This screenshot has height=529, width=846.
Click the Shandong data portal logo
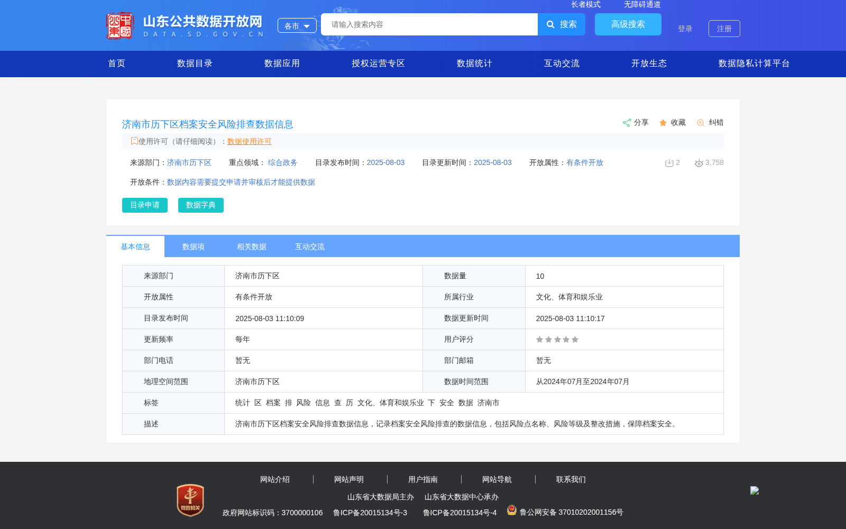coord(185,25)
